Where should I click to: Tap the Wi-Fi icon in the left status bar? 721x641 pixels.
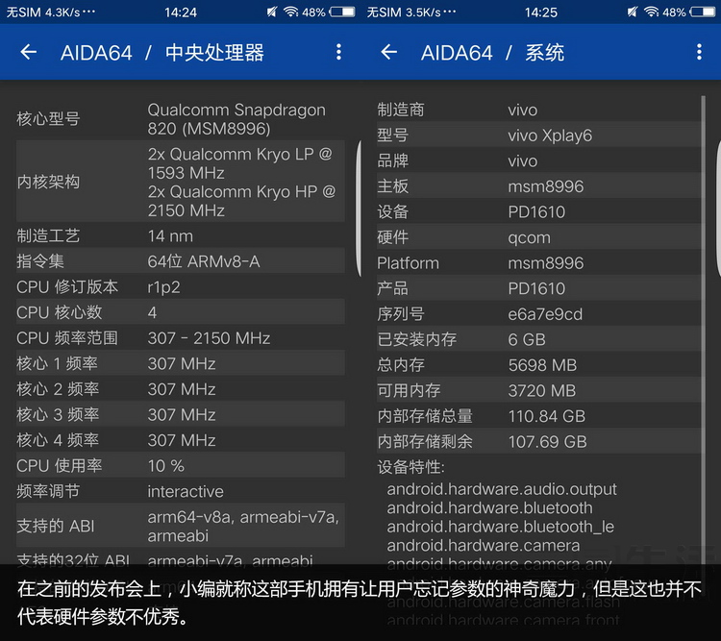[x=291, y=12]
